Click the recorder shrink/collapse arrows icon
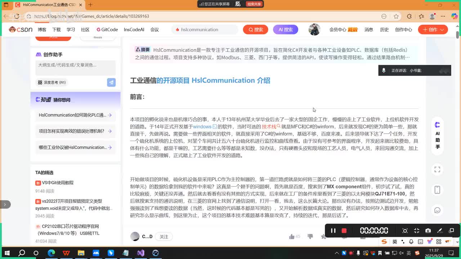The width and height of the screenshot is (461, 259). (x=416, y=231)
